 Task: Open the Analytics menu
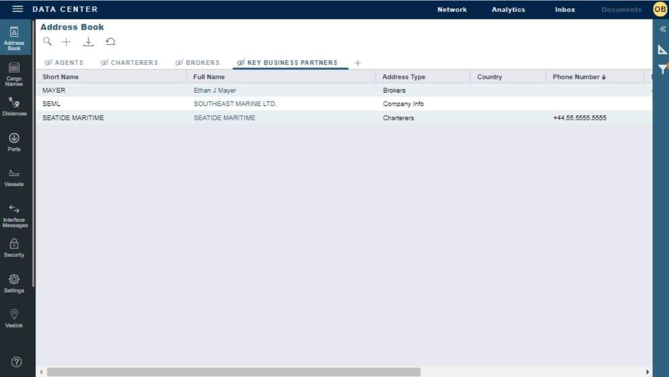pos(509,9)
